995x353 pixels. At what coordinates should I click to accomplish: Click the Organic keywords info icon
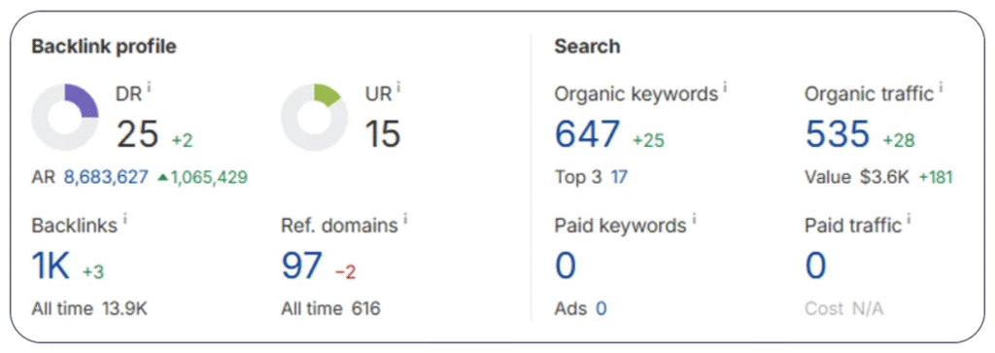(x=725, y=87)
